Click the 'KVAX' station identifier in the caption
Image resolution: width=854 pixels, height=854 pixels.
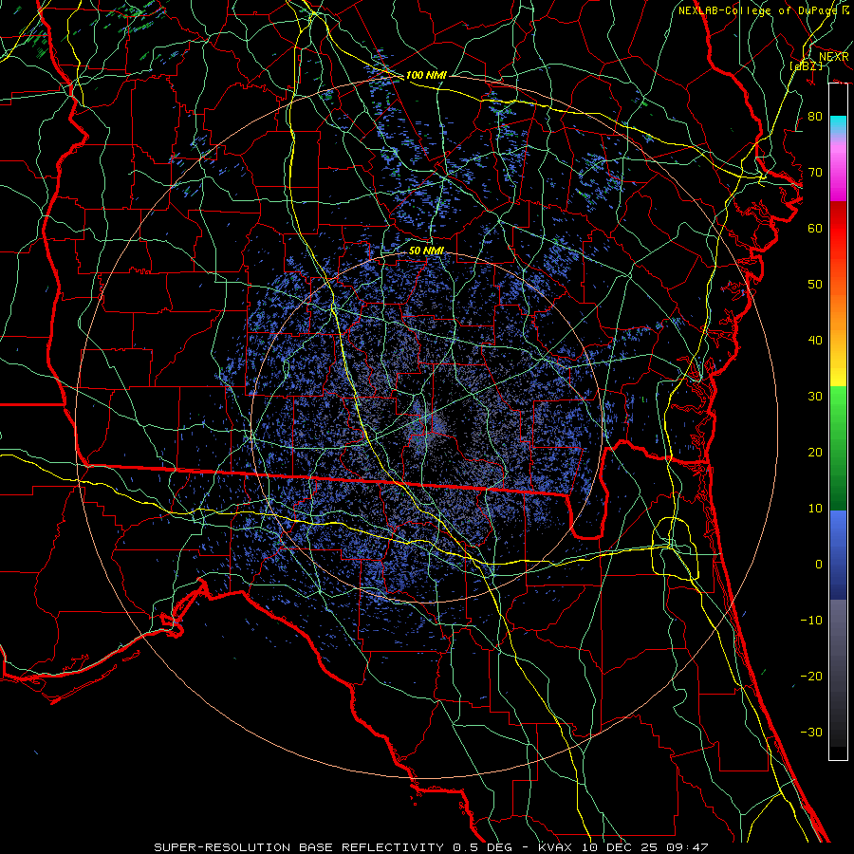tap(554, 847)
